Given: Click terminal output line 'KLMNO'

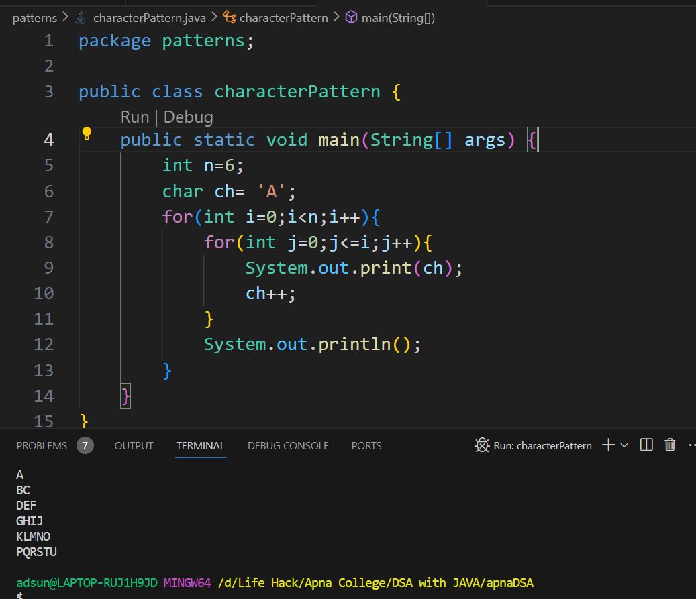Looking at the screenshot, I should [34, 537].
